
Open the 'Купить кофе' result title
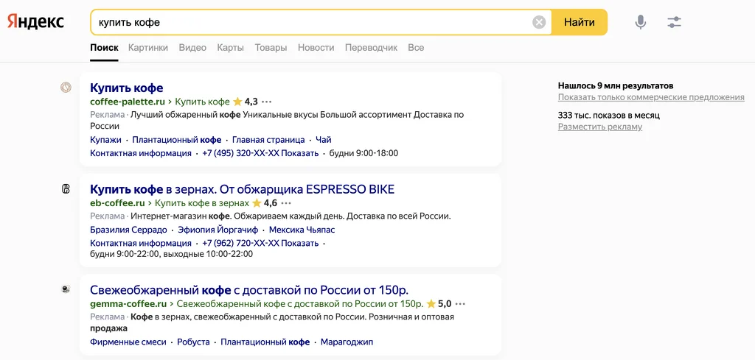coord(127,88)
